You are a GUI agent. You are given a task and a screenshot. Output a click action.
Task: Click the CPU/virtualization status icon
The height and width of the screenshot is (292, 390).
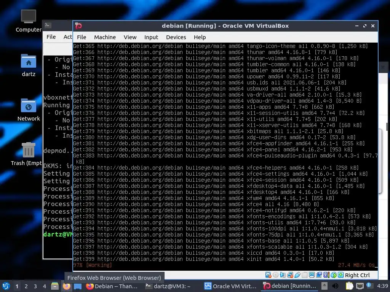pos(326,275)
